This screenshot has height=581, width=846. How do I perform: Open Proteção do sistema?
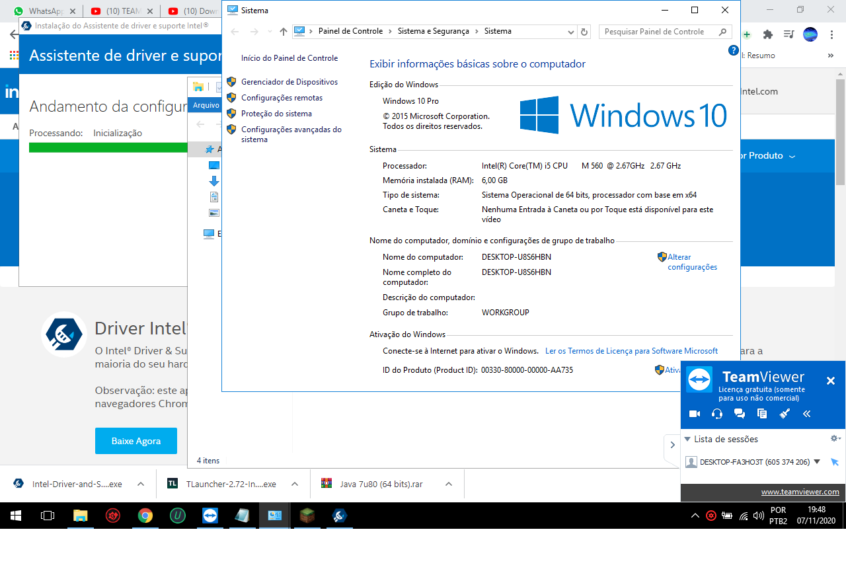(276, 114)
